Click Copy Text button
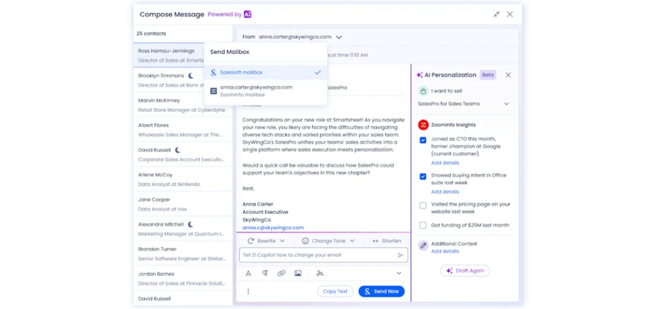 pyautogui.click(x=335, y=292)
